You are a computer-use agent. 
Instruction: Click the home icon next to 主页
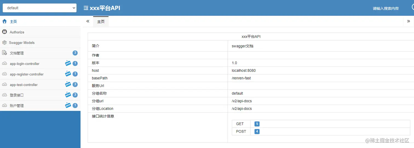point(4,21)
